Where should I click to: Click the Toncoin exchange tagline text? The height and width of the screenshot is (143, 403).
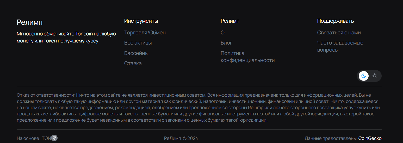point(66,37)
